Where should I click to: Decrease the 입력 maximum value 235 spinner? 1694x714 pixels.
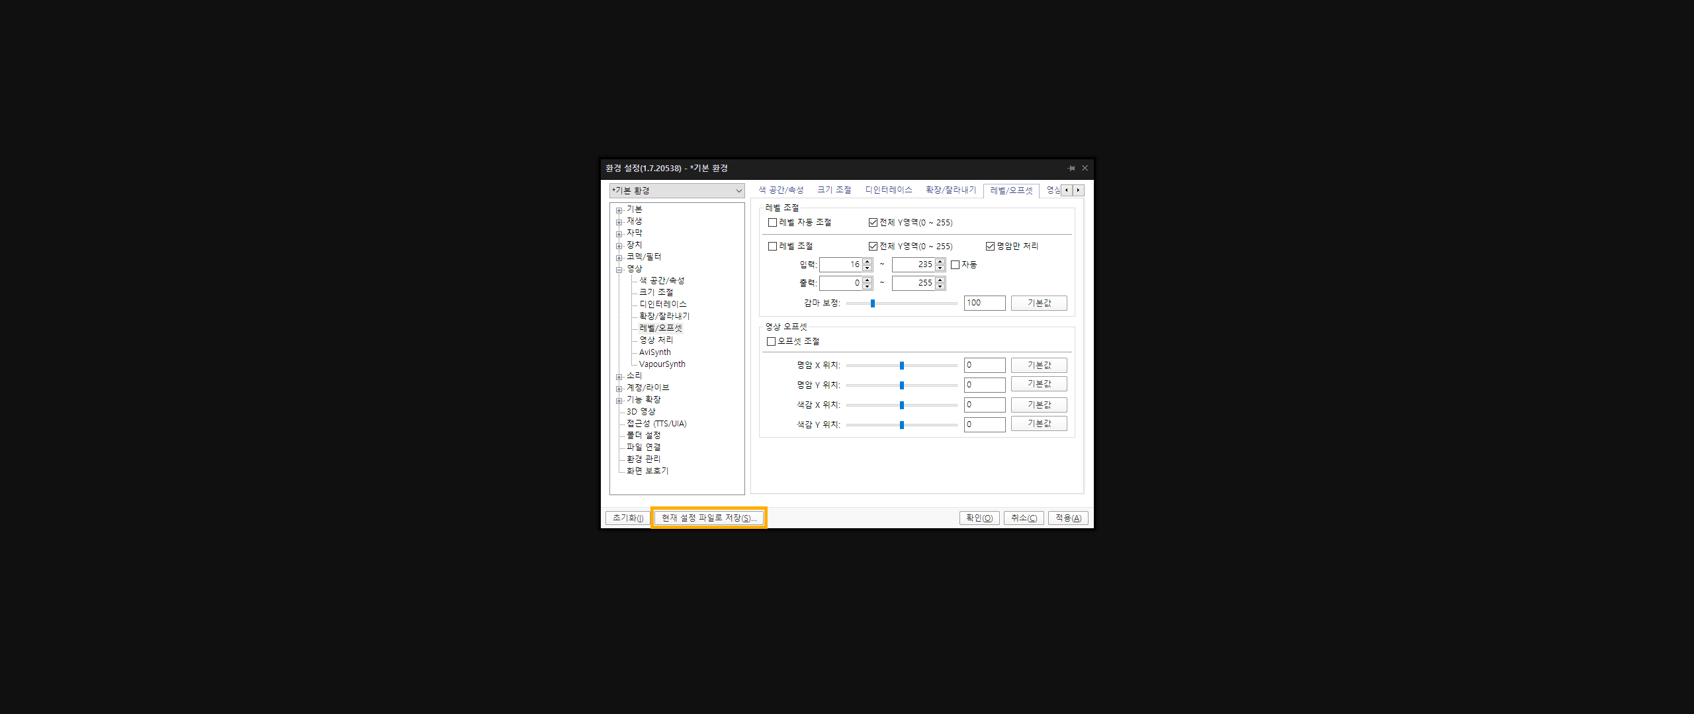pos(940,268)
